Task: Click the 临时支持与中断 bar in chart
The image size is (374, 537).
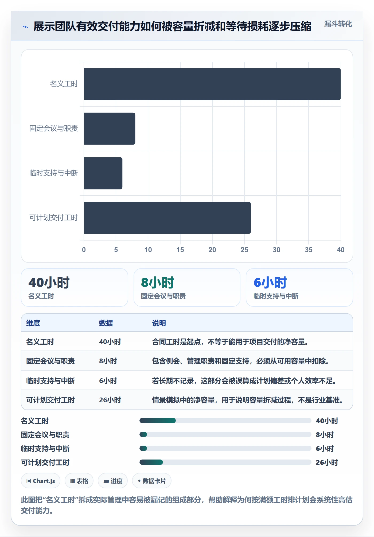Action: tap(103, 173)
